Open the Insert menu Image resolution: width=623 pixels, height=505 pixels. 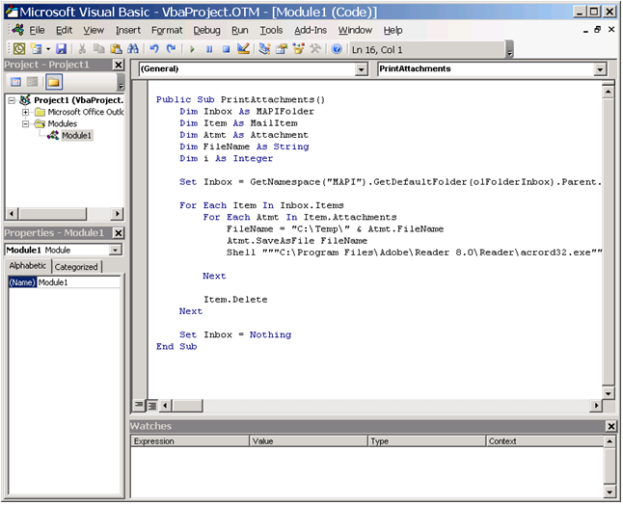[x=128, y=30]
